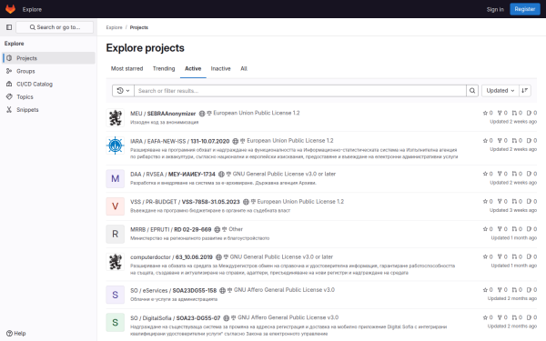
Task: Click the Help link
Action: [x=16, y=334]
